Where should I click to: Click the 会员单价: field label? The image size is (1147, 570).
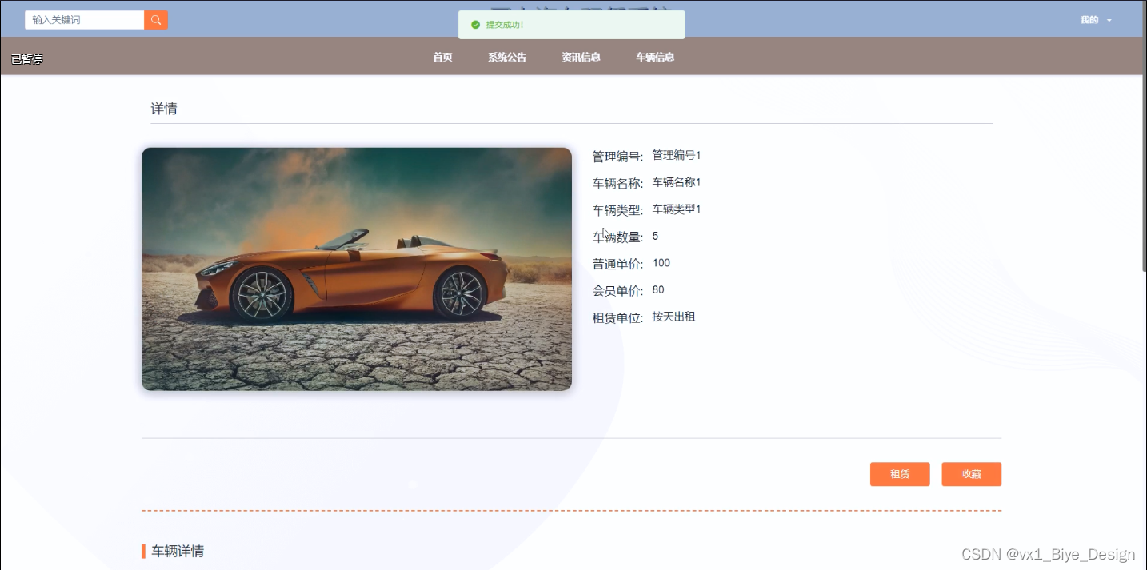click(x=617, y=291)
